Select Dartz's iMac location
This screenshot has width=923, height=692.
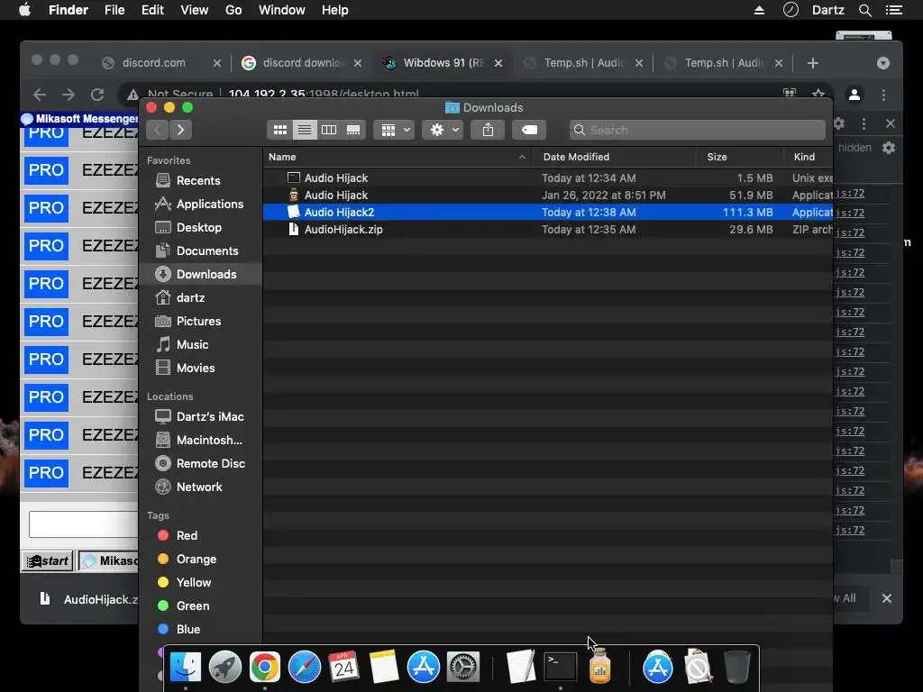pos(199,416)
